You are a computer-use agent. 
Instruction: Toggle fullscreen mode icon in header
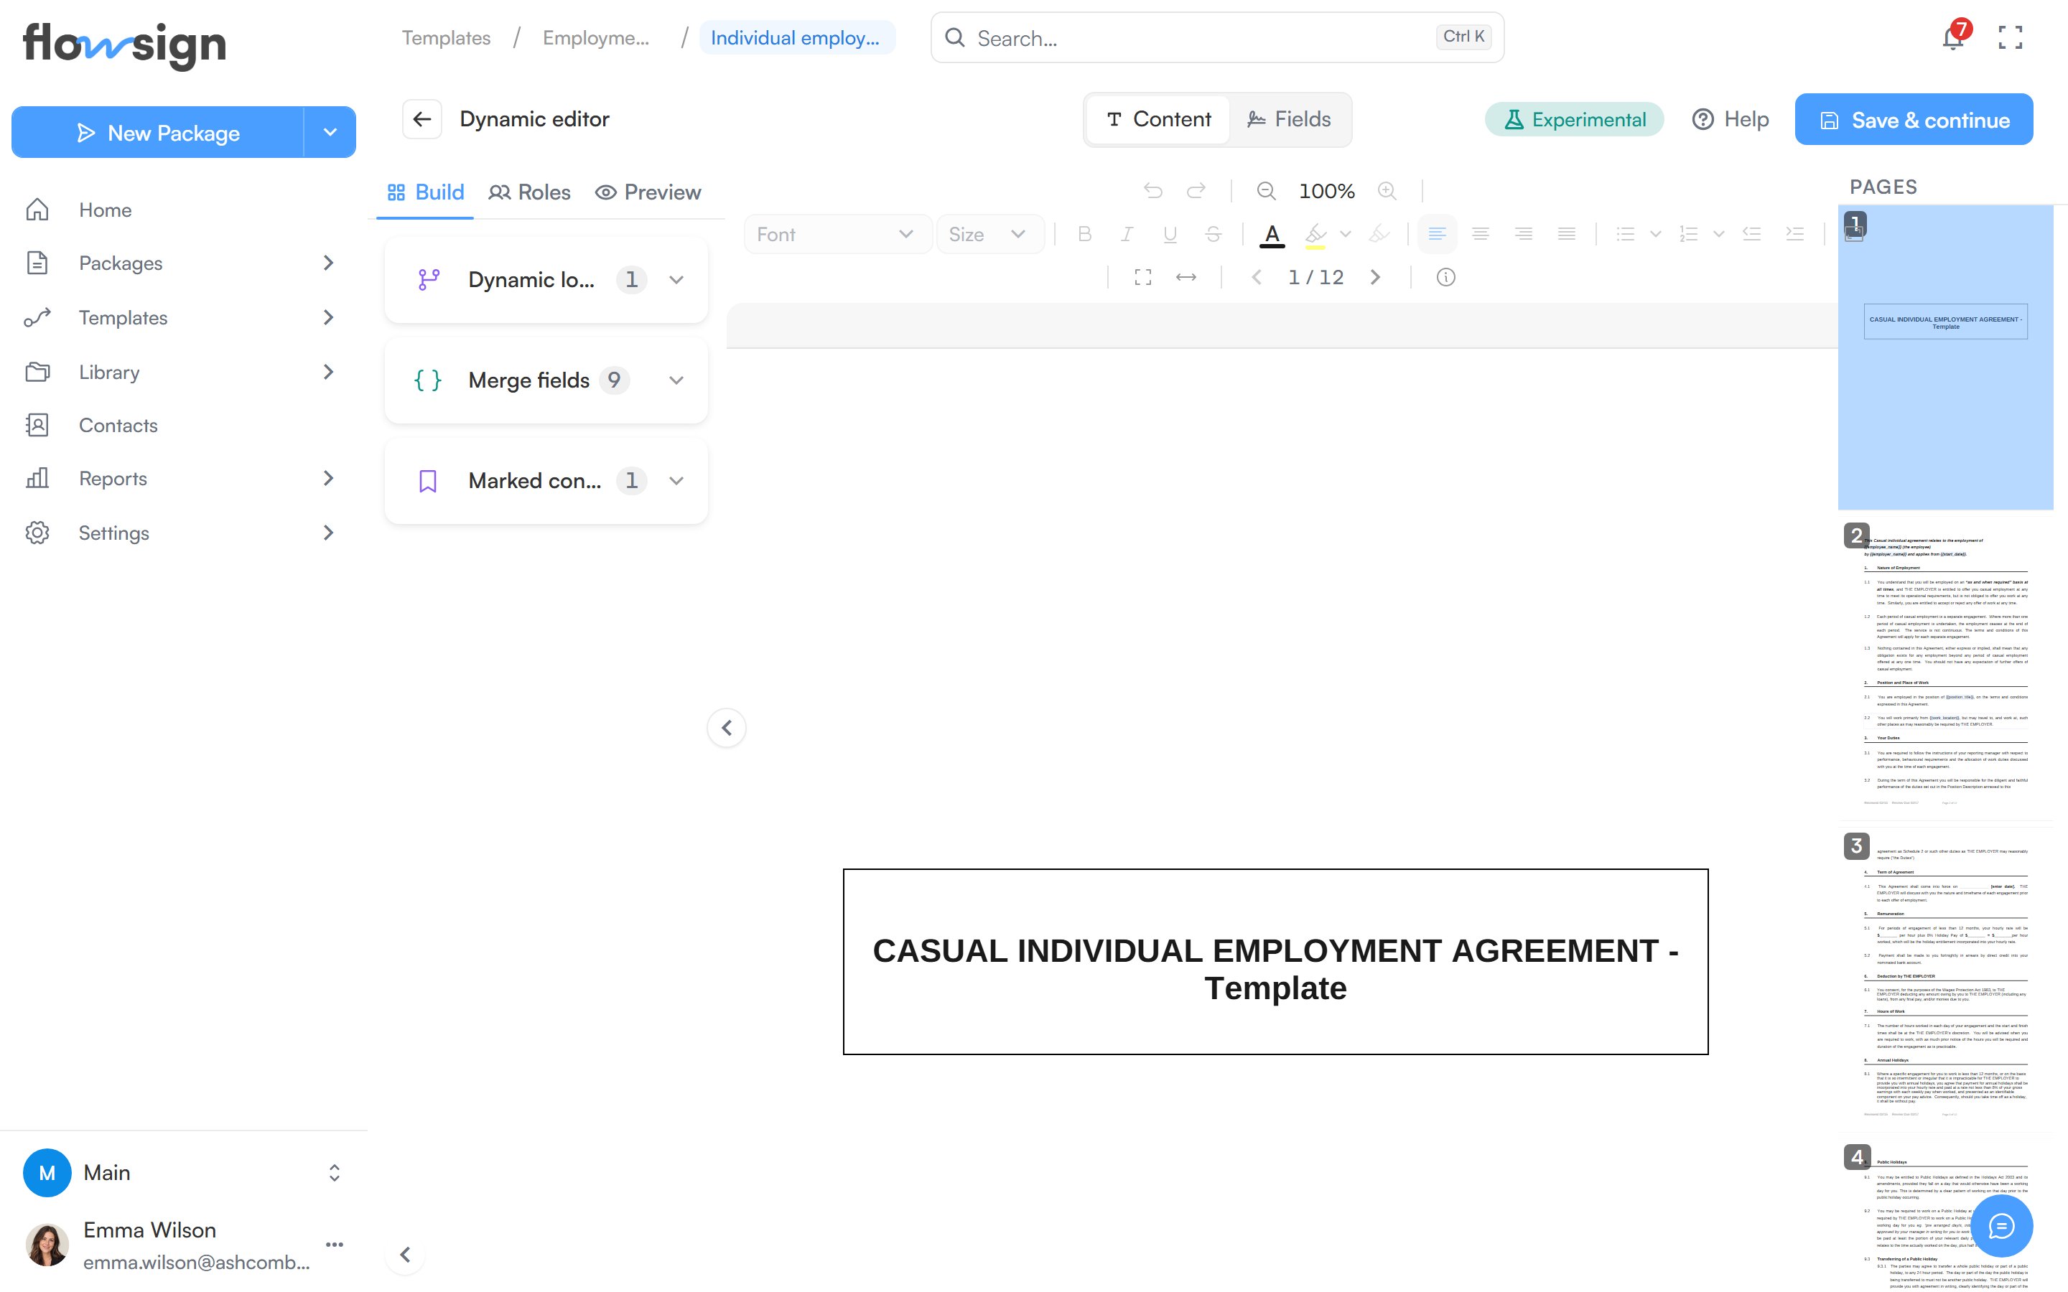click(x=2010, y=37)
